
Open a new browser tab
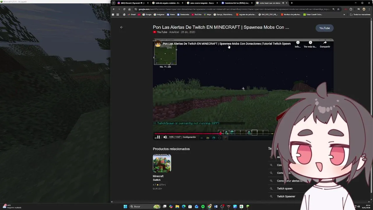tap(292, 3)
